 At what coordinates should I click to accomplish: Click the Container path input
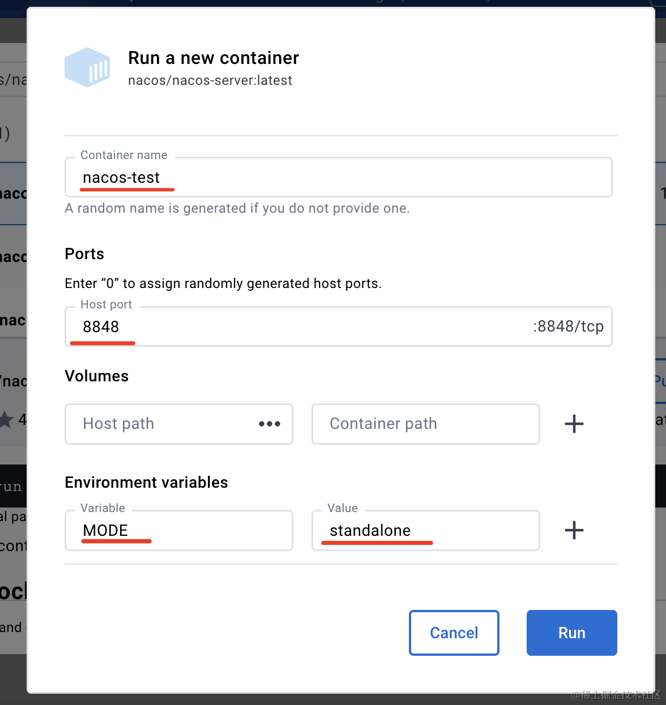425,424
